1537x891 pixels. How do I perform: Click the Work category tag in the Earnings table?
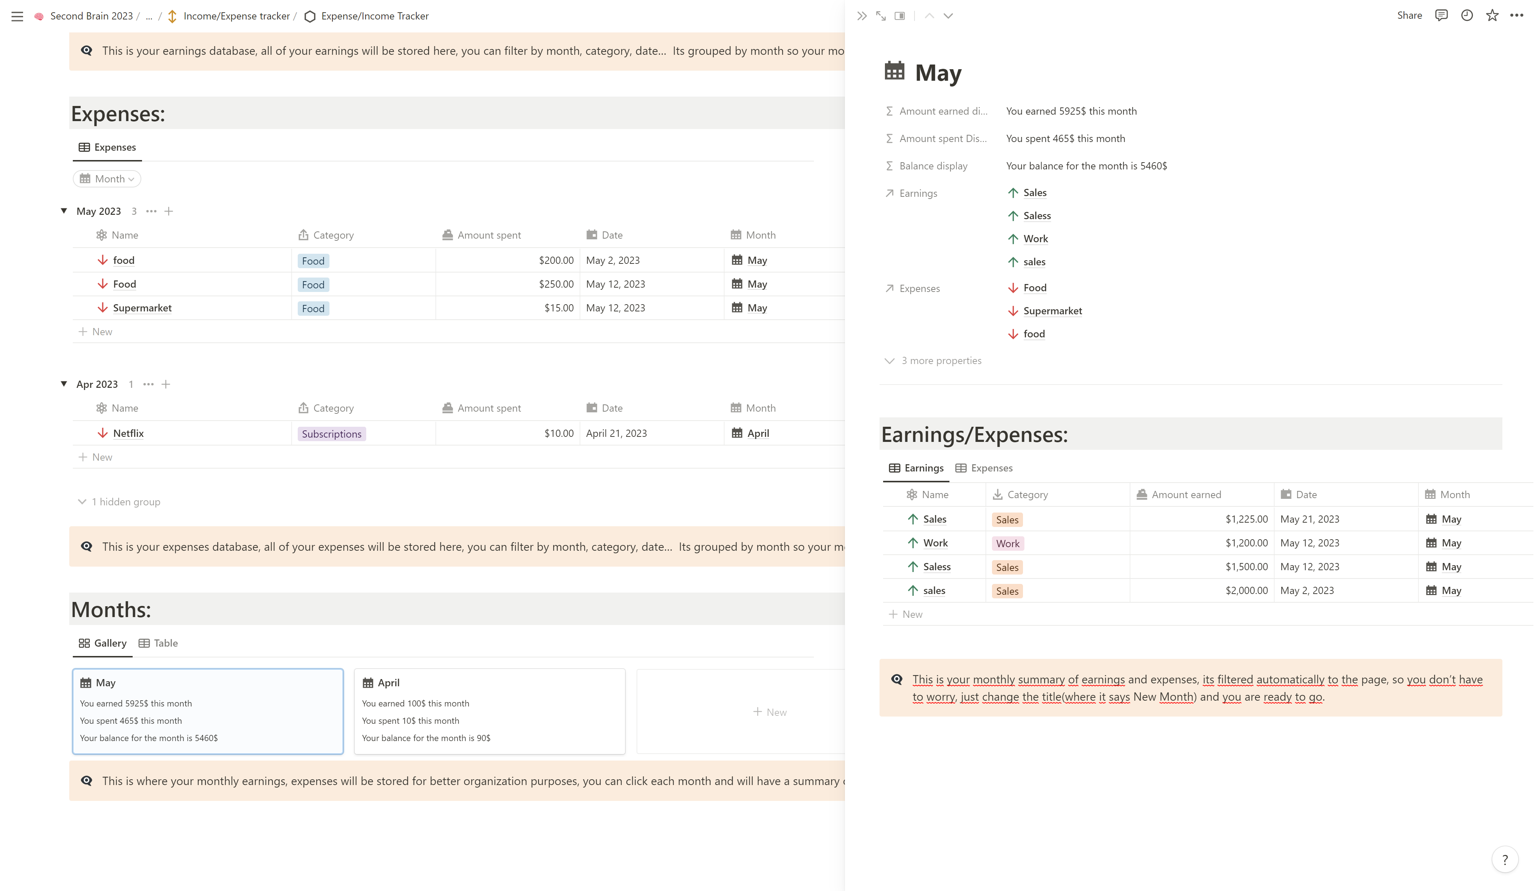pyautogui.click(x=1007, y=544)
